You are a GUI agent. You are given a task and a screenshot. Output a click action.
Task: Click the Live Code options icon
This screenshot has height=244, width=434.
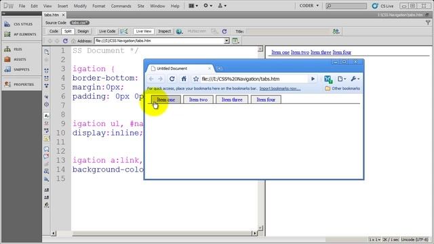click(123, 32)
